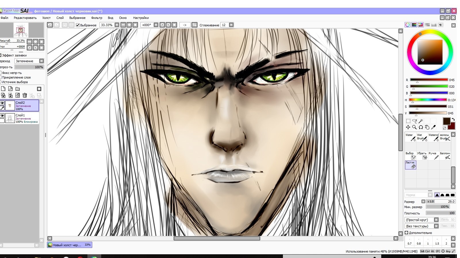Open the Настройки menu
This screenshot has width=460, height=258.
[x=141, y=18]
